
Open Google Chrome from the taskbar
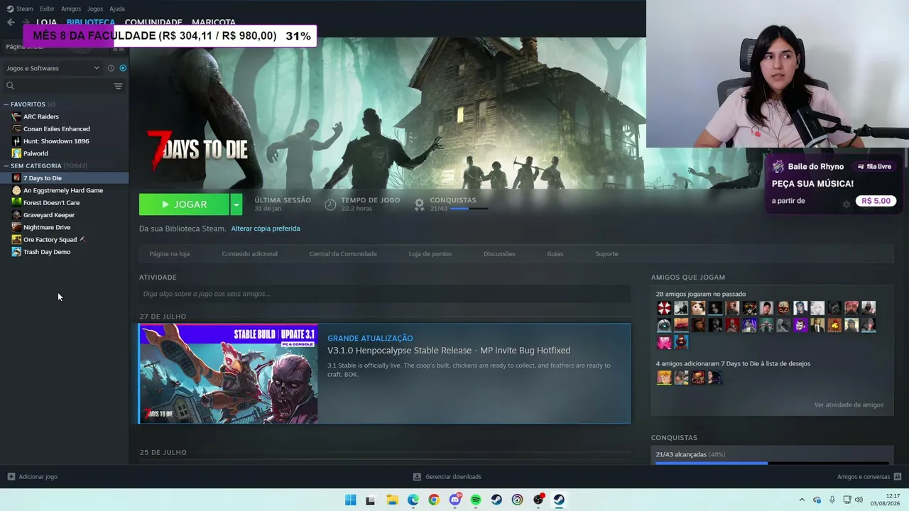[434, 500]
